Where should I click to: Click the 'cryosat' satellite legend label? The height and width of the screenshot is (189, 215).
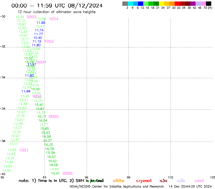coord(144,181)
